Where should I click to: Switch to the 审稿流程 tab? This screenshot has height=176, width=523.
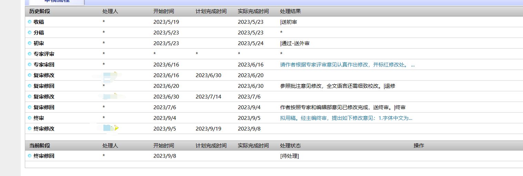(x=57, y=1)
